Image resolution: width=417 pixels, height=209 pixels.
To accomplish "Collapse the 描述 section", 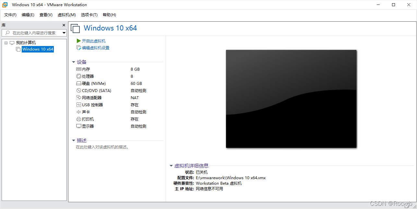I will click(74, 140).
